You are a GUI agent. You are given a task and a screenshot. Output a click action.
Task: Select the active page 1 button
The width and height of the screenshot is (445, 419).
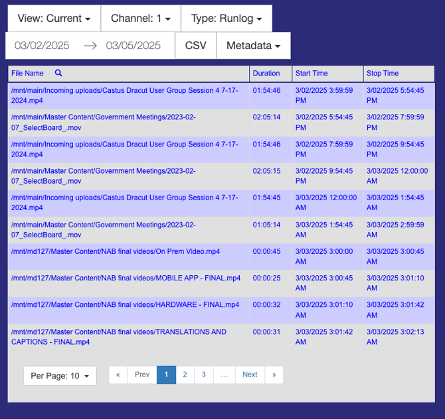[x=166, y=375]
